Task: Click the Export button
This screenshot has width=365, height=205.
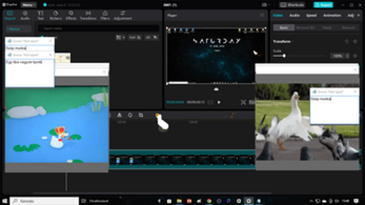Action: click(x=323, y=5)
